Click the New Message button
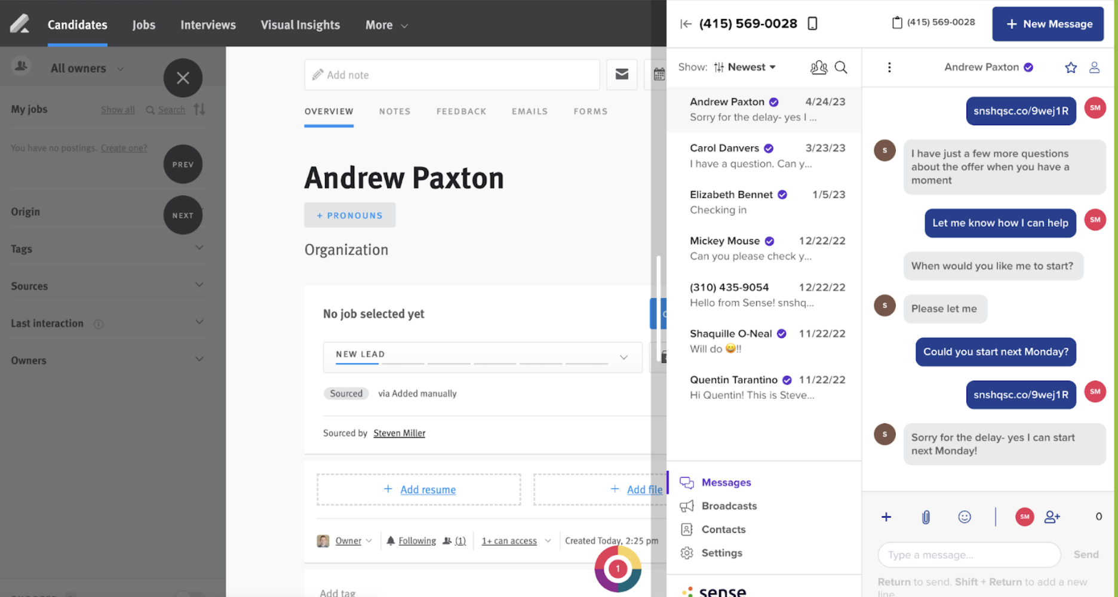1118x597 pixels. [x=1048, y=24]
